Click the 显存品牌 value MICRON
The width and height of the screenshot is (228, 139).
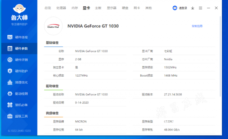tap(81, 121)
